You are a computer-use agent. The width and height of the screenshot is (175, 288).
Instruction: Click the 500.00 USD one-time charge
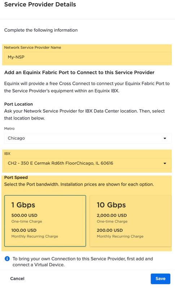[24, 215]
